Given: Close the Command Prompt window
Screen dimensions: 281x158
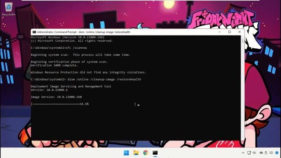Looking at the screenshot, I should pos(239,32).
